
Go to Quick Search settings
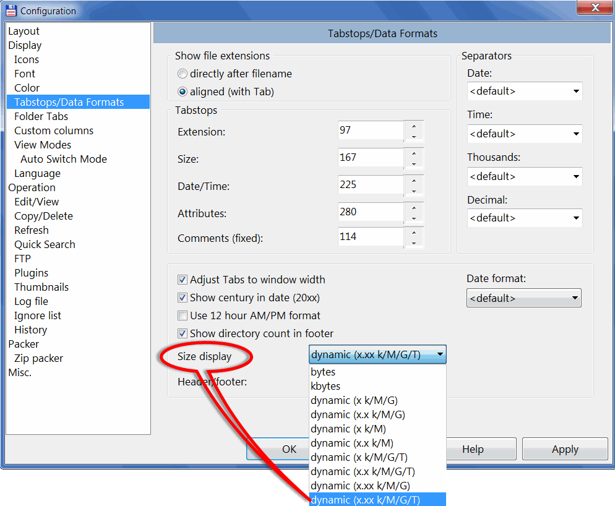click(45, 244)
